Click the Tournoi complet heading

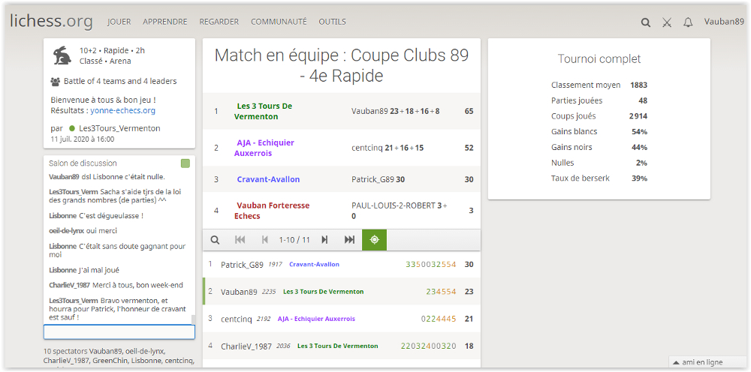click(x=599, y=59)
